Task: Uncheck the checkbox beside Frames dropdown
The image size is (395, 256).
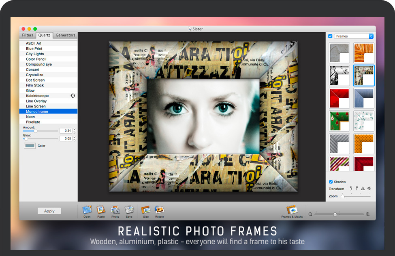Action: [x=330, y=36]
